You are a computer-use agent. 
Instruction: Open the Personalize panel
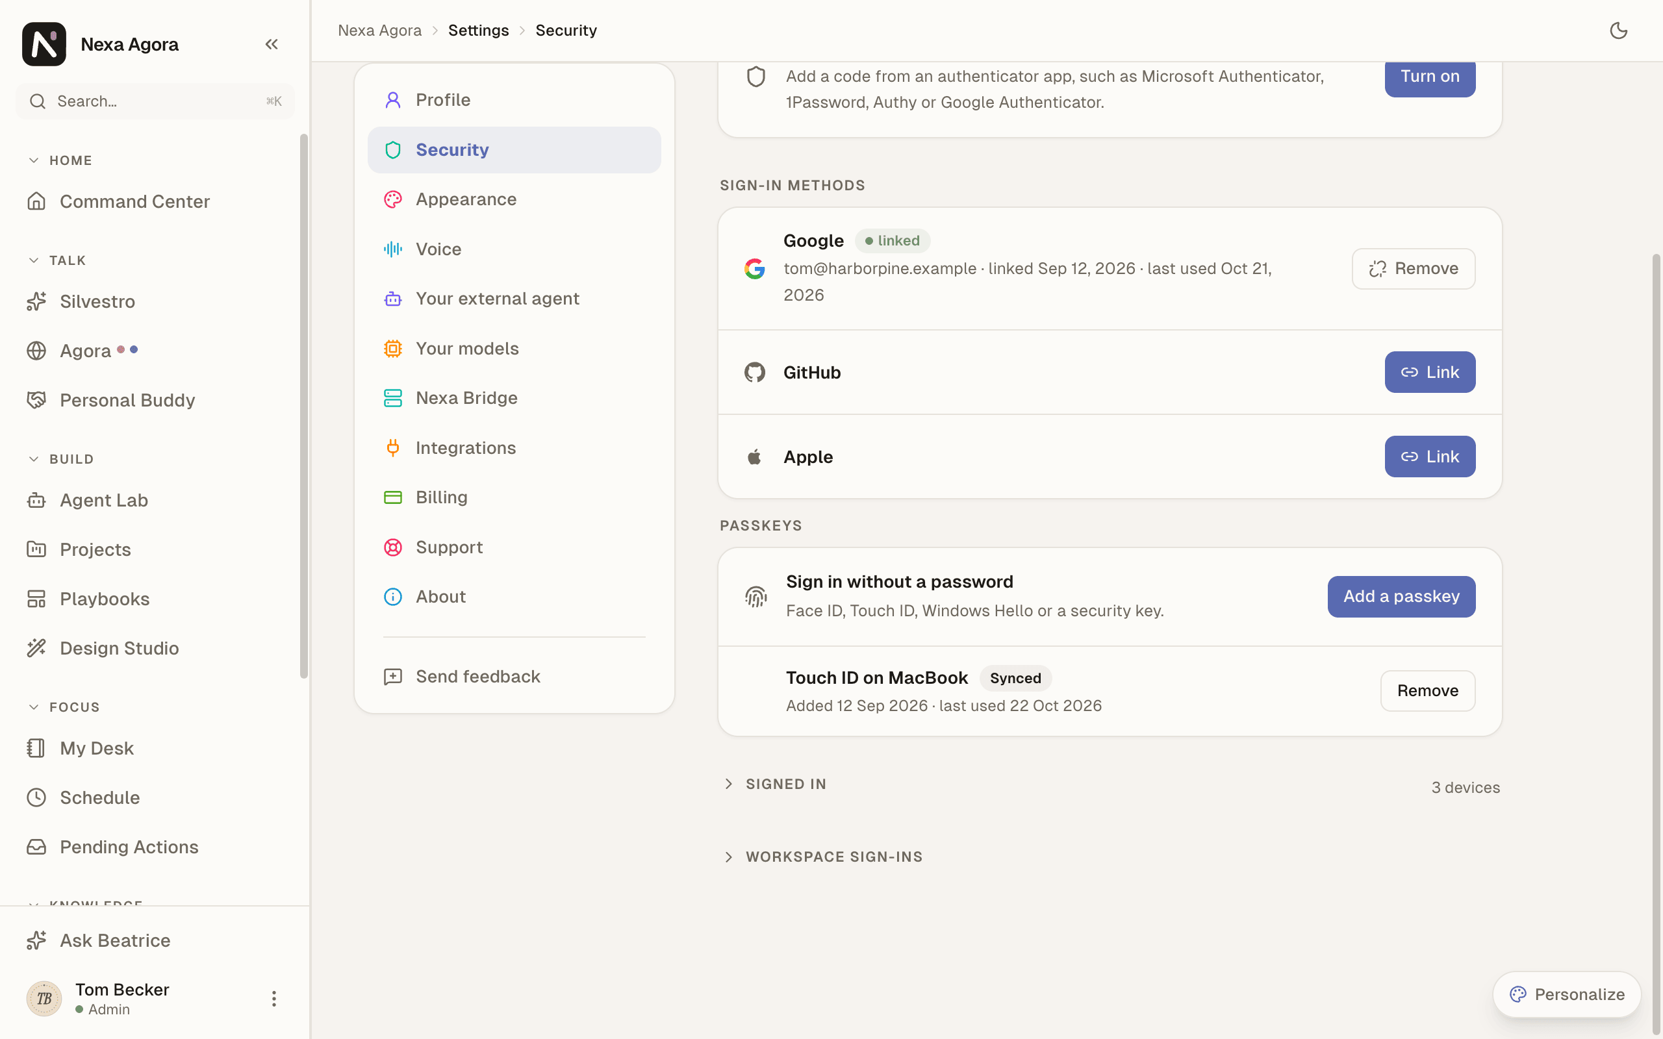[1566, 994]
